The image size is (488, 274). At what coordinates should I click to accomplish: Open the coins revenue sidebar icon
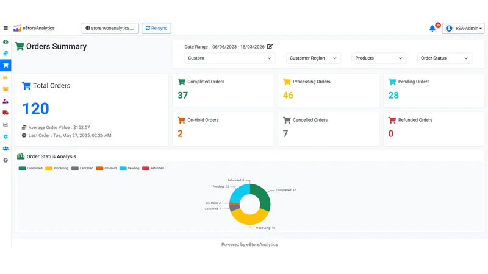[5, 54]
